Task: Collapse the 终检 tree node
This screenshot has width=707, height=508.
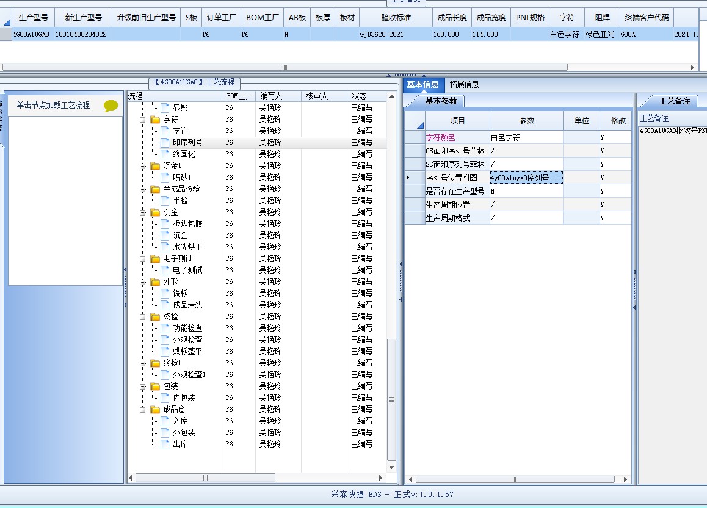Action: pyautogui.click(x=143, y=317)
